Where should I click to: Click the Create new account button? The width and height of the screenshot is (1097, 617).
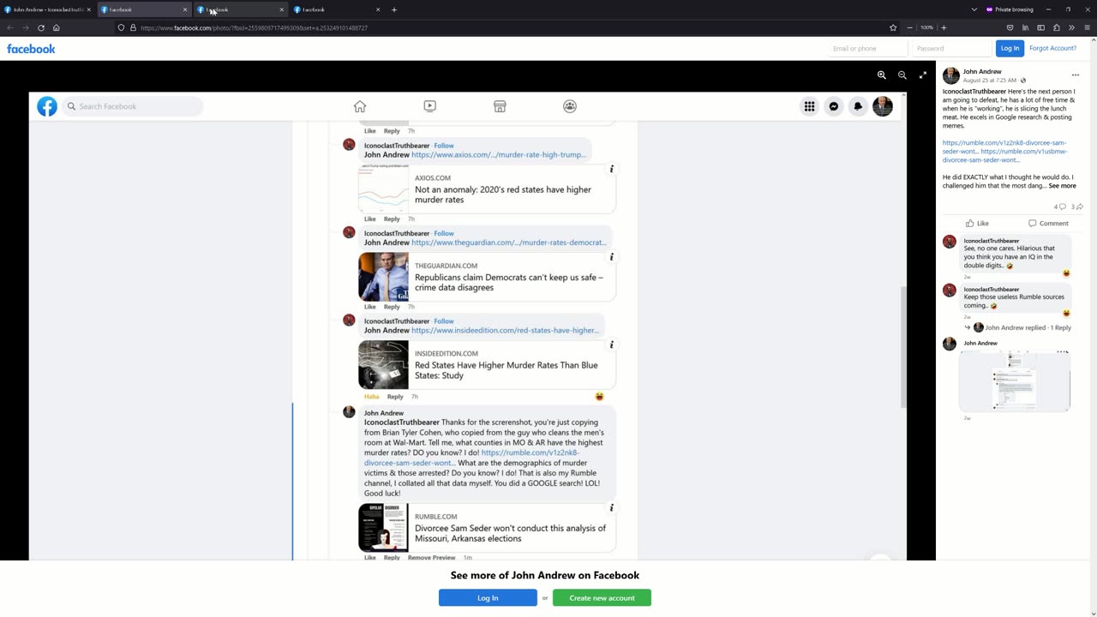tap(602, 597)
